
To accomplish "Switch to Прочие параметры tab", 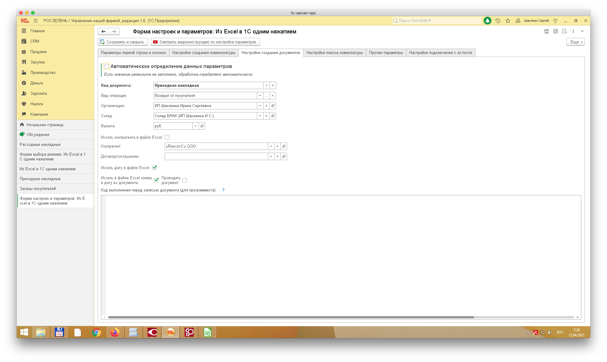I will click(x=386, y=53).
